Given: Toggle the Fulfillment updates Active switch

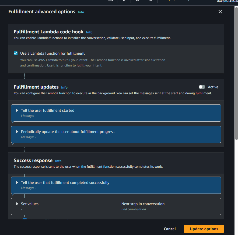Looking at the screenshot, I should (x=202, y=87).
